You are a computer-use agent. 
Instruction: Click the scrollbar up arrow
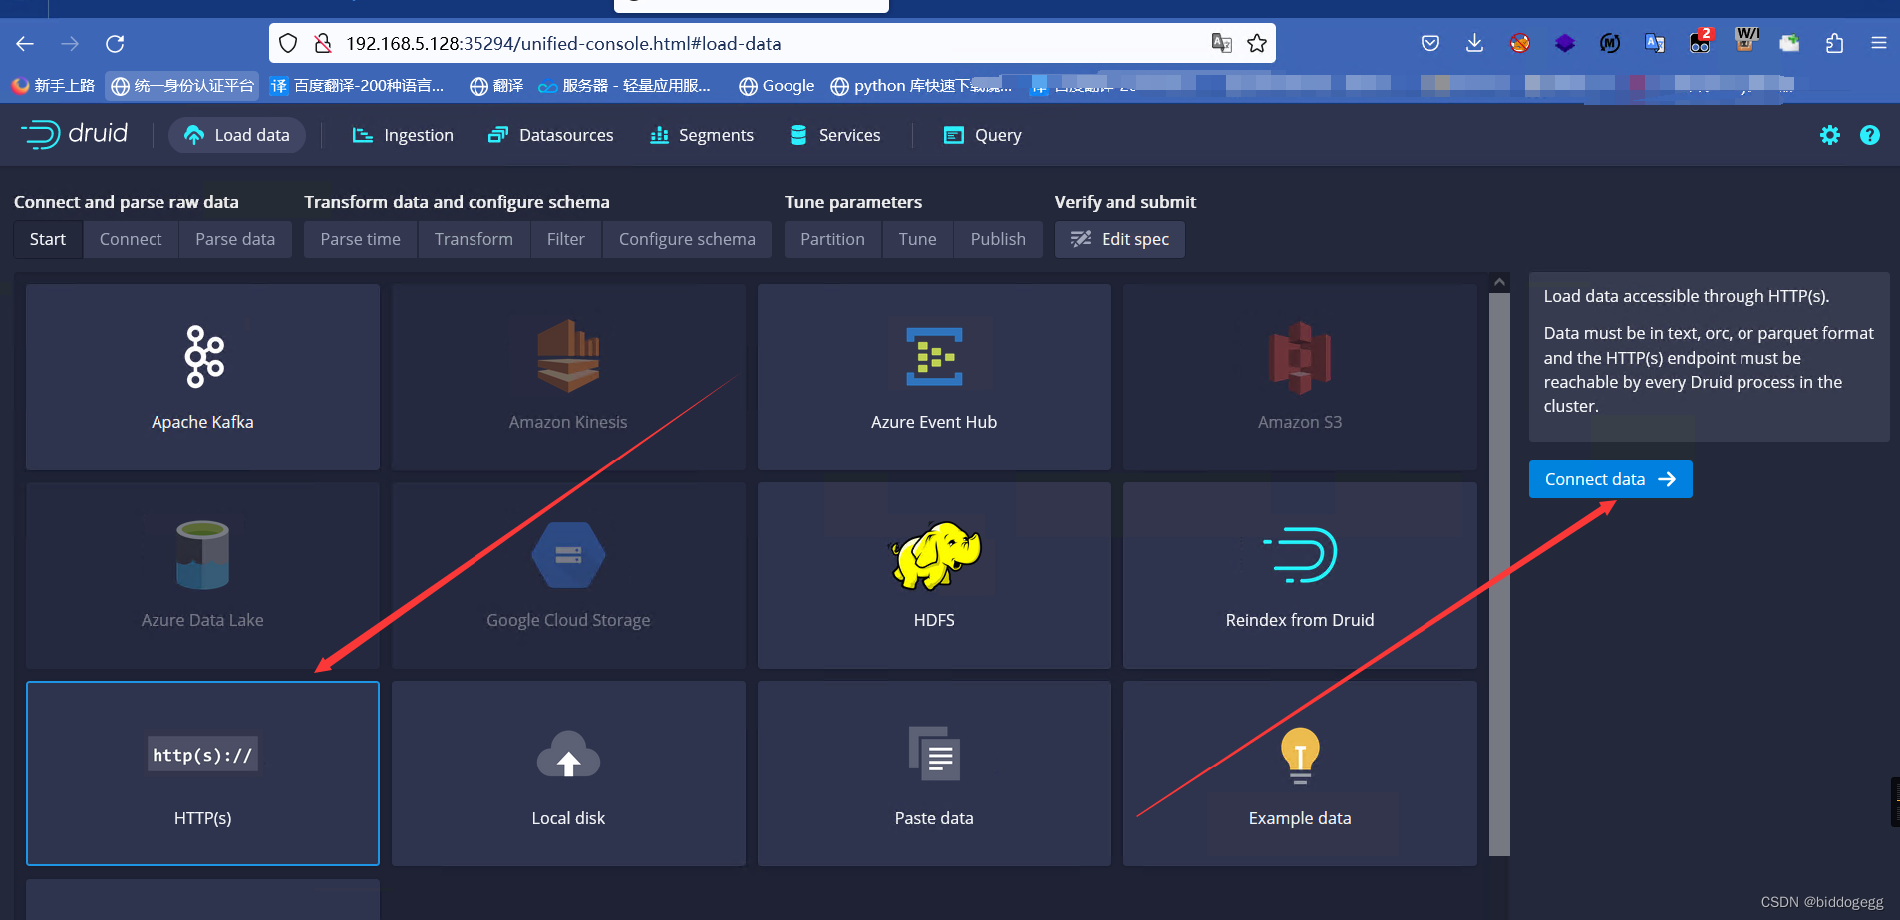click(1499, 283)
